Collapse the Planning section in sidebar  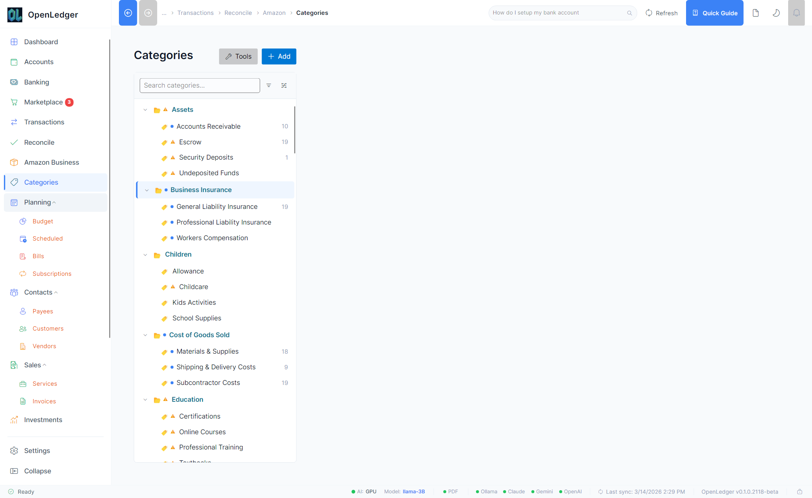(x=54, y=202)
